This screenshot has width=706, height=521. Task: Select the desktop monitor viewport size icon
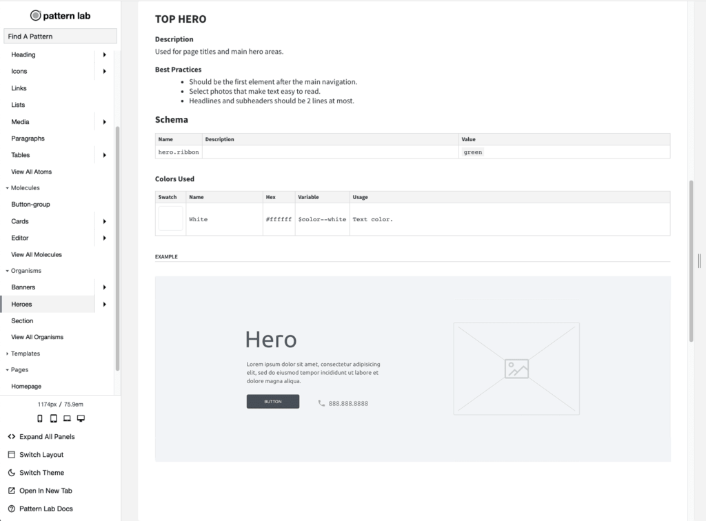(x=81, y=418)
